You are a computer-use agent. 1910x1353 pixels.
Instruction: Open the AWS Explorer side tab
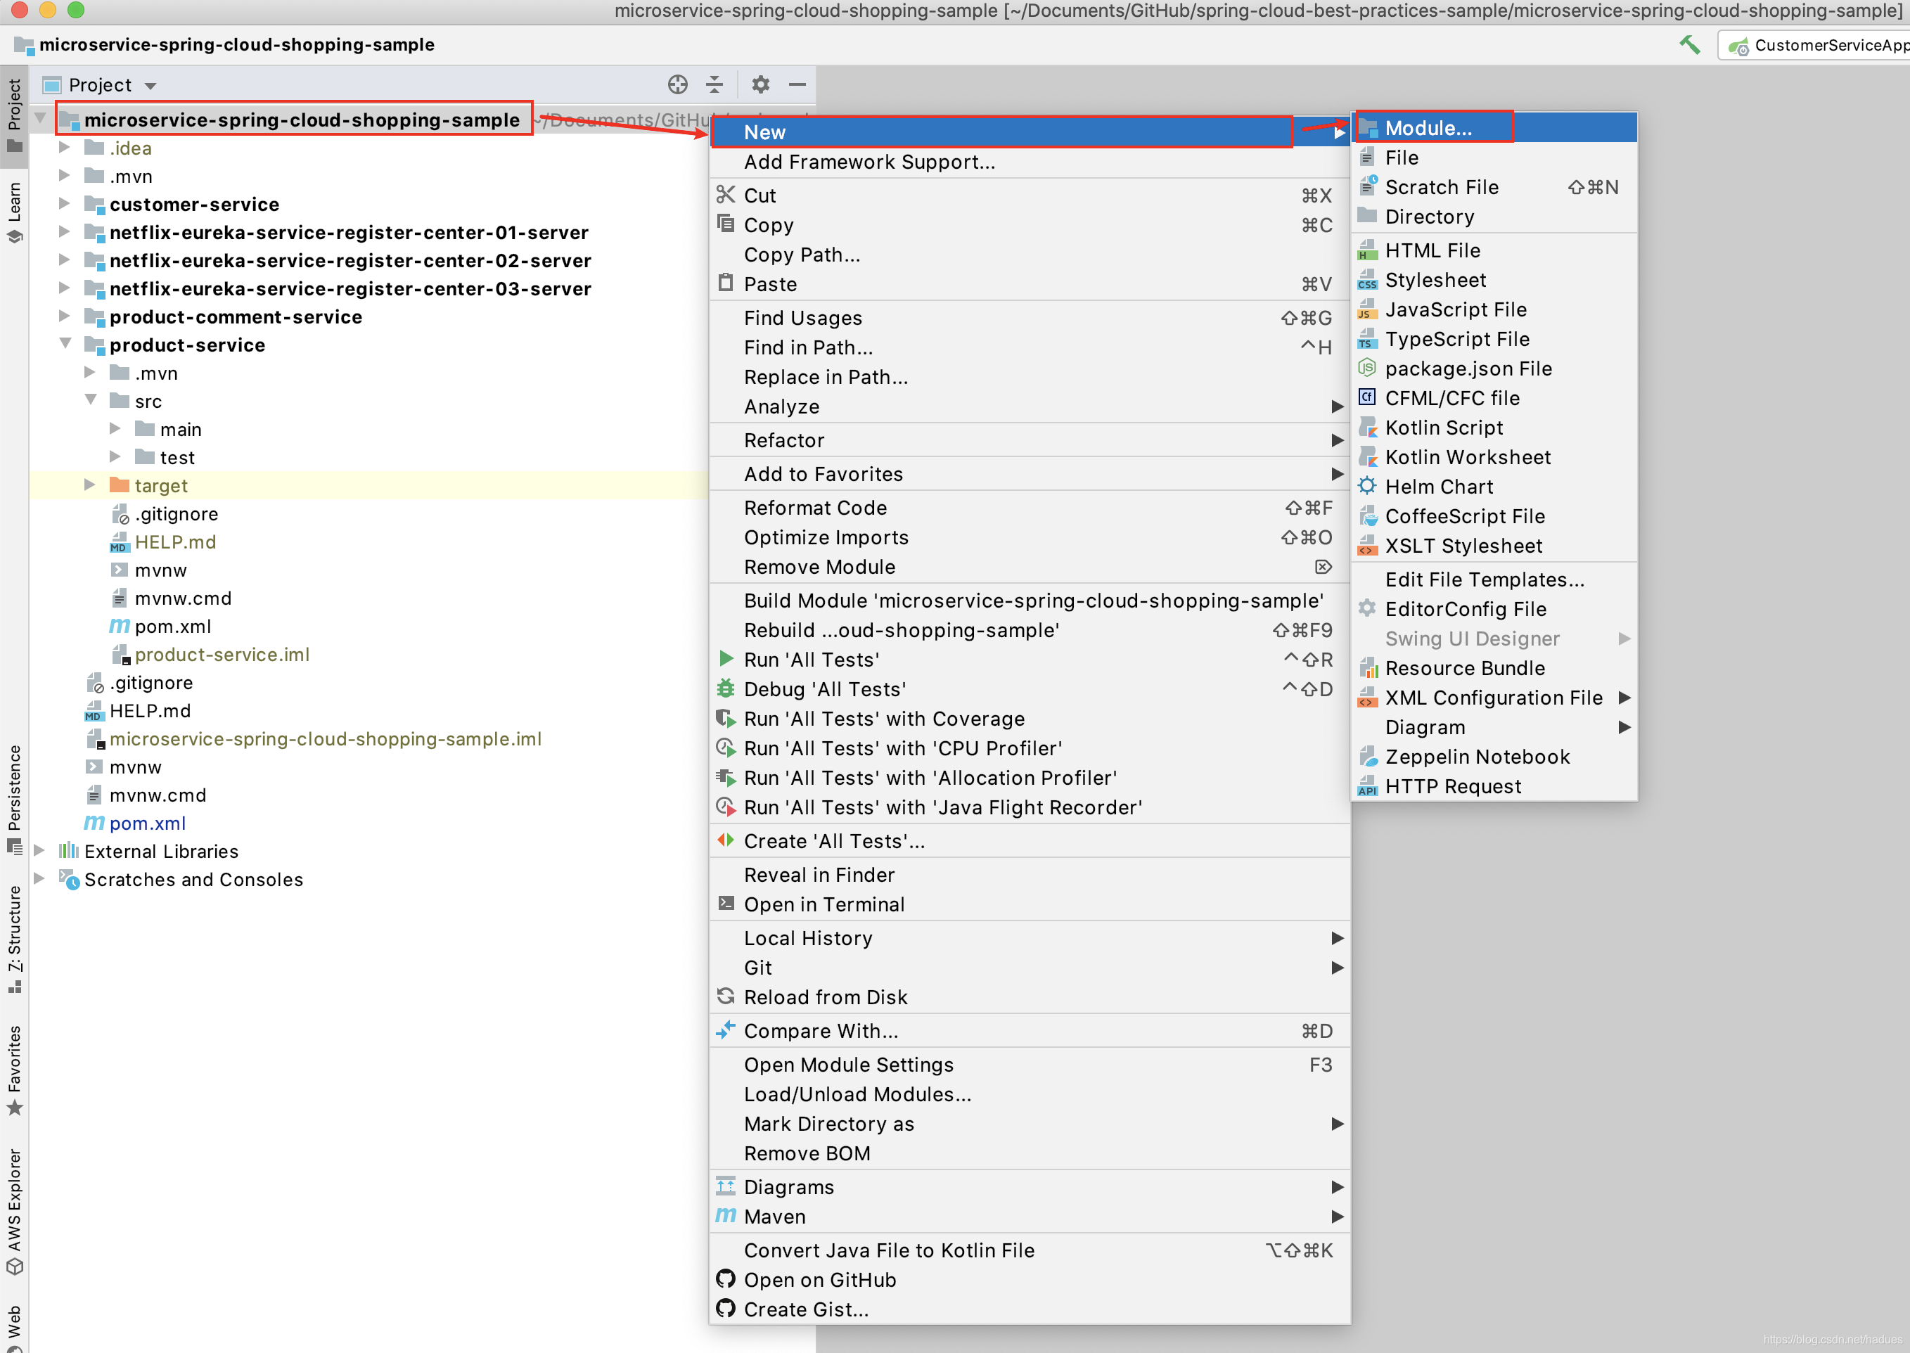(14, 1212)
